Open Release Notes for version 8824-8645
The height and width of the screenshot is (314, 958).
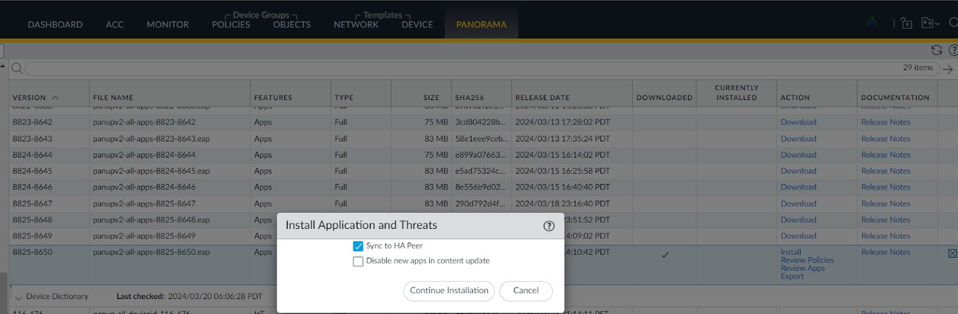[885, 171]
